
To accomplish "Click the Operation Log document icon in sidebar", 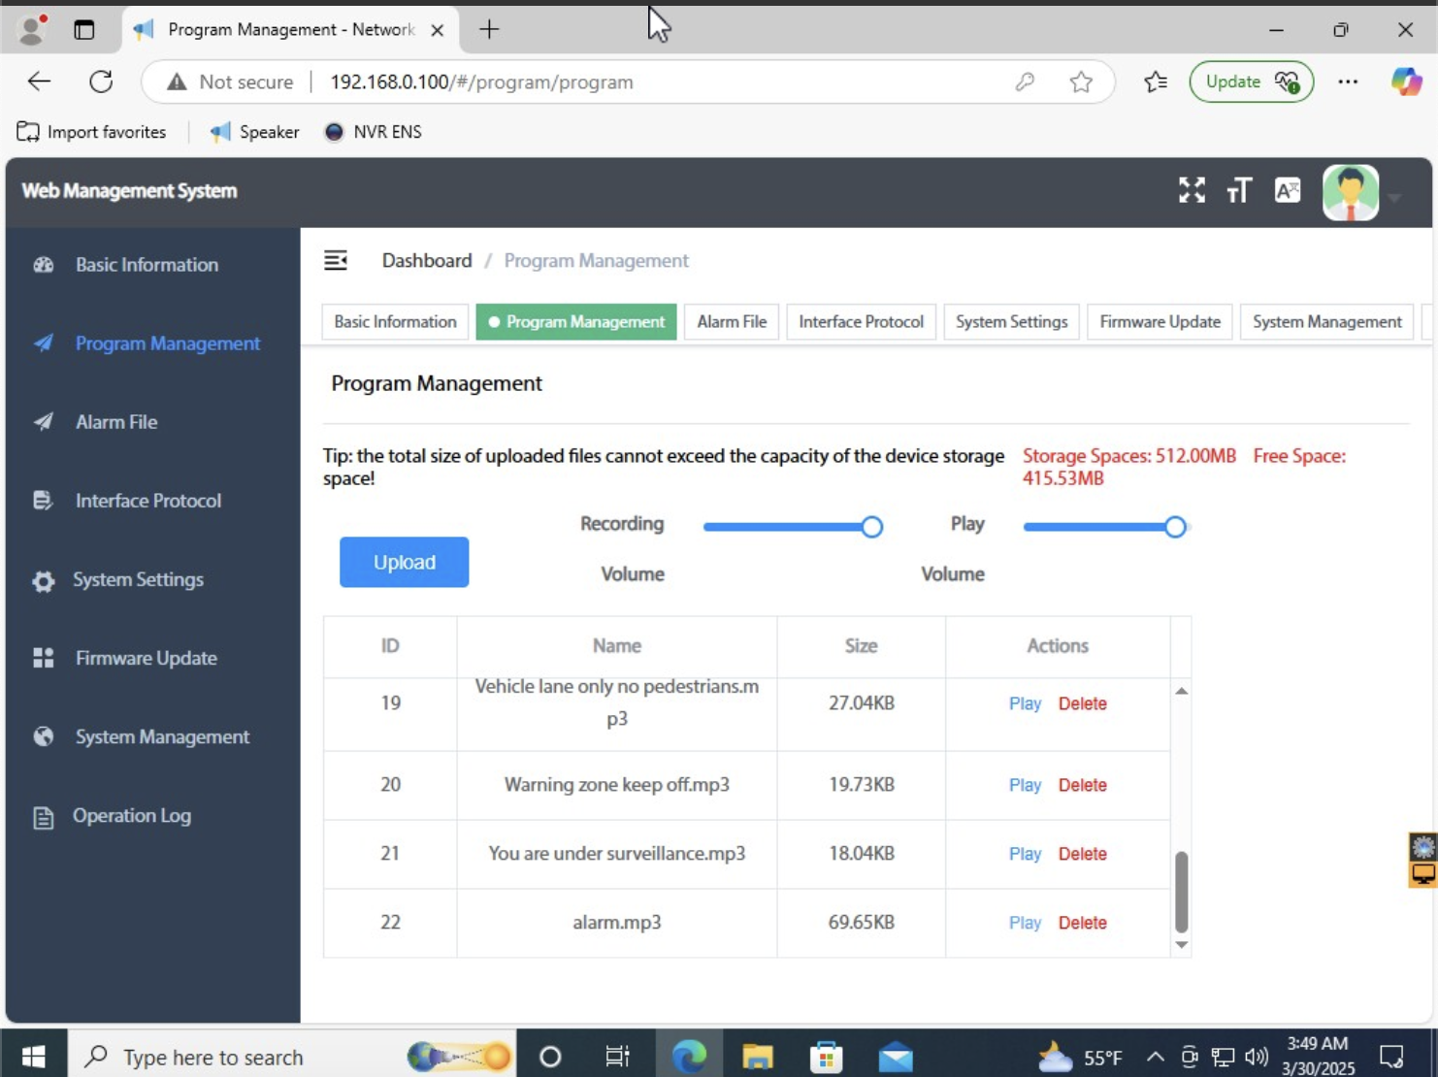I will [44, 817].
